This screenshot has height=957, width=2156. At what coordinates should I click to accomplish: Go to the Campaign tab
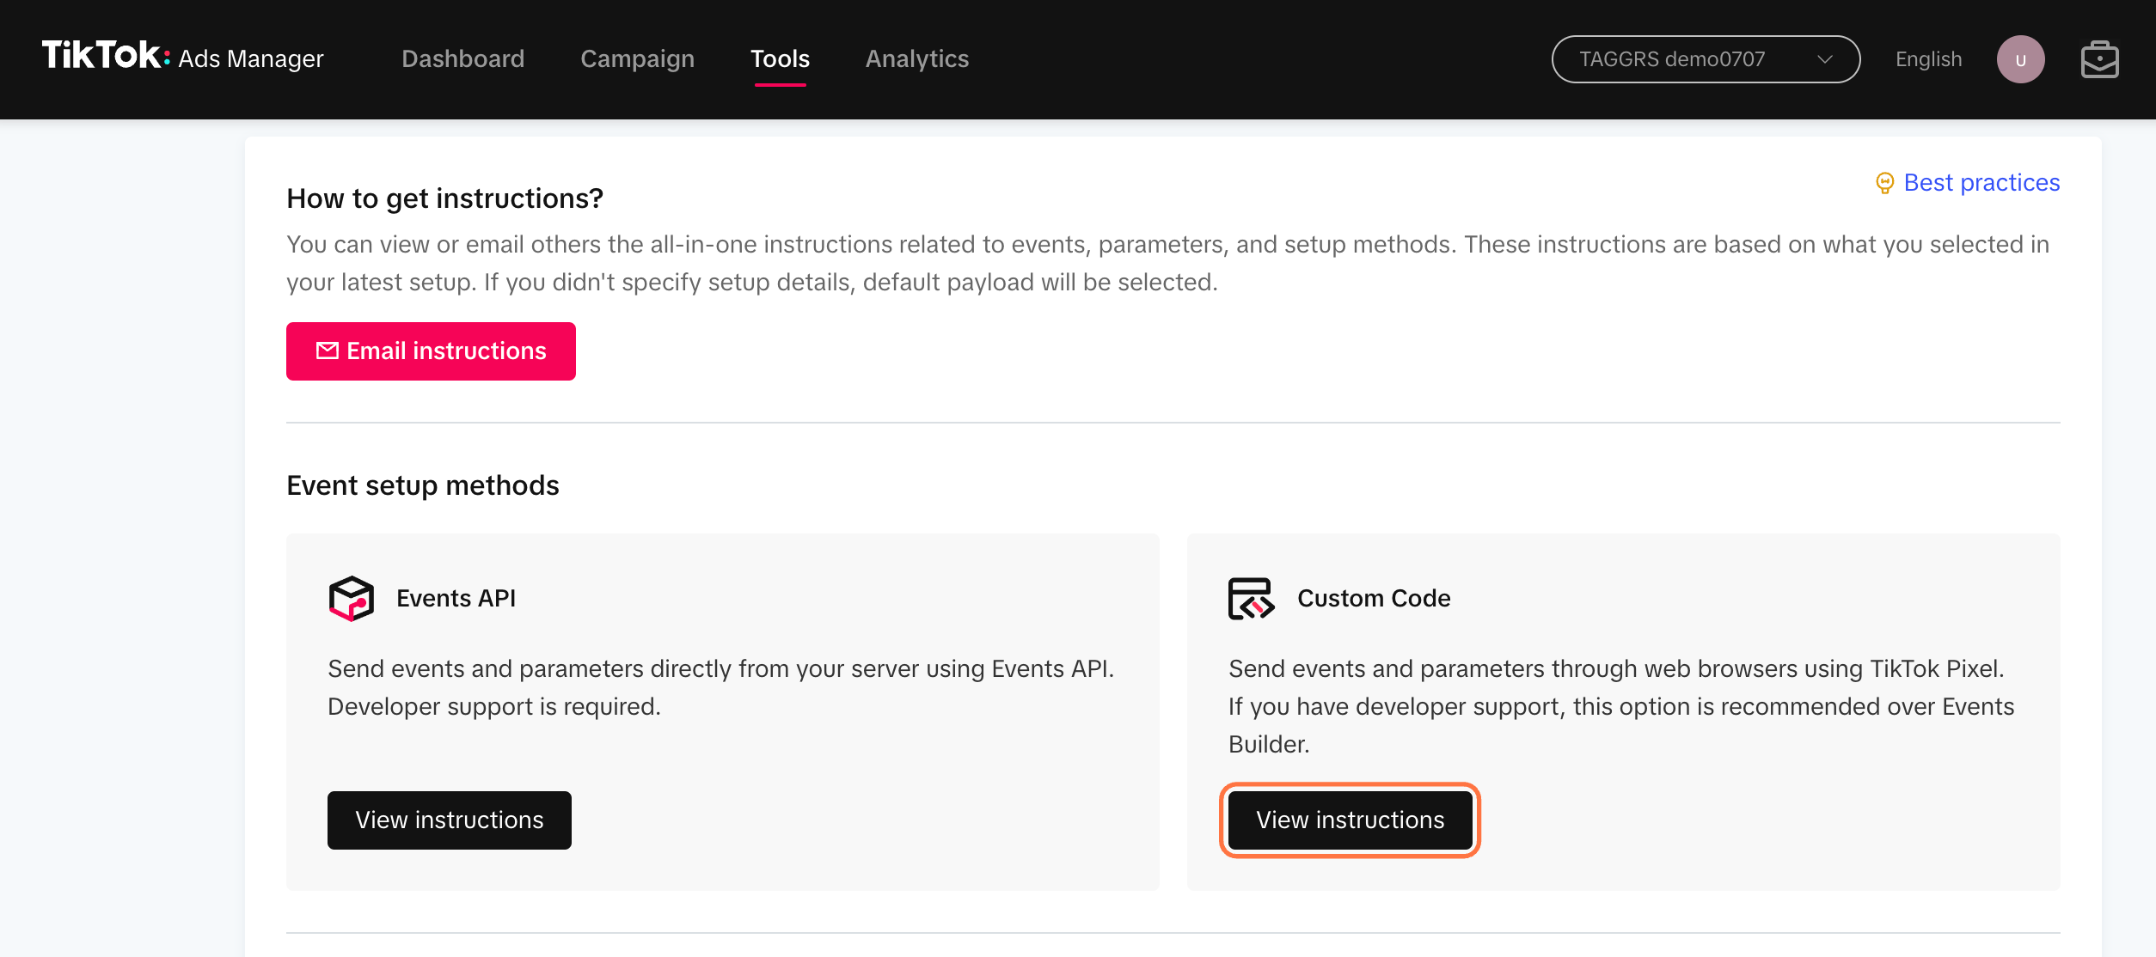pyautogui.click(x=637, y=58)
